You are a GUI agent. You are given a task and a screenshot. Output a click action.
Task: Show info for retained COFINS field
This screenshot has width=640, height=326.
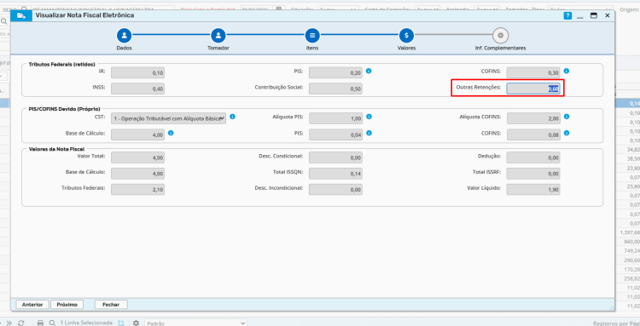pos(567,71)
